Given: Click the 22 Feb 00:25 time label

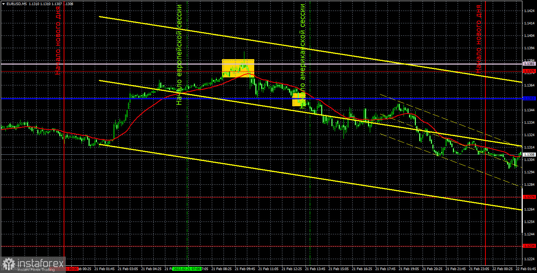Looking at the screenshot, I should (x=503, y=269).
